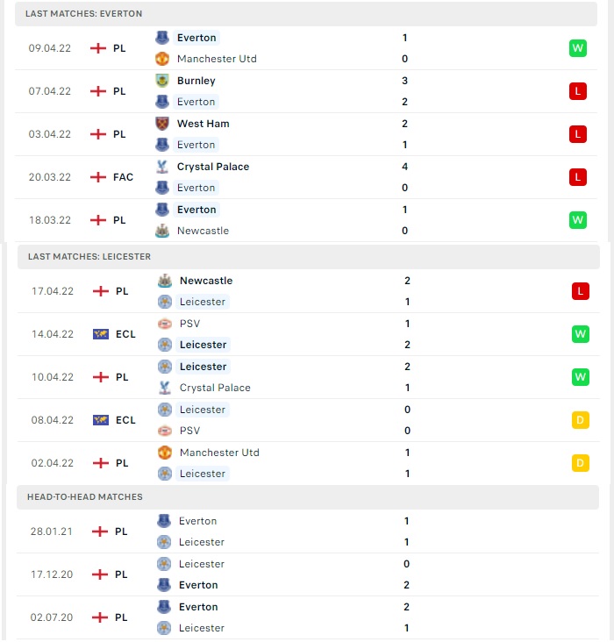Click the yellow D badge for Leicester vs PSV
614x642 pixels.
click(x=580, y=420)
